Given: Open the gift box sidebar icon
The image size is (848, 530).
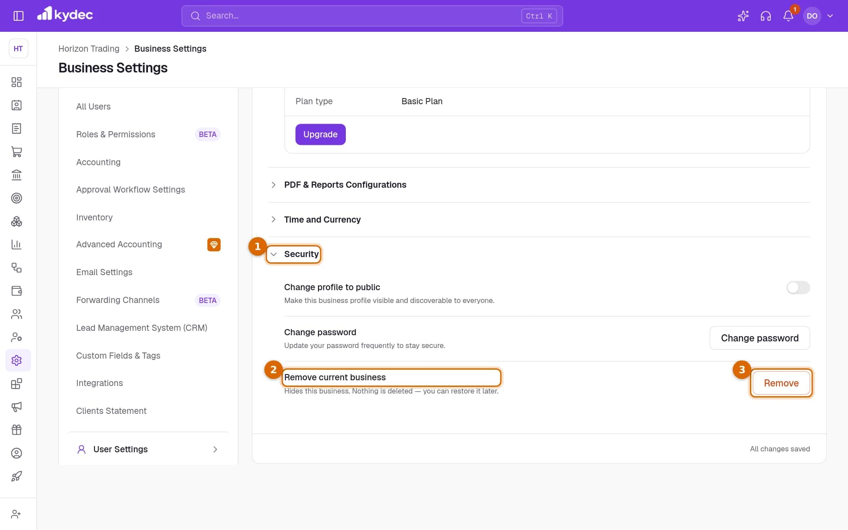Looking at the screenshot, I should click(x=16, y=430).
